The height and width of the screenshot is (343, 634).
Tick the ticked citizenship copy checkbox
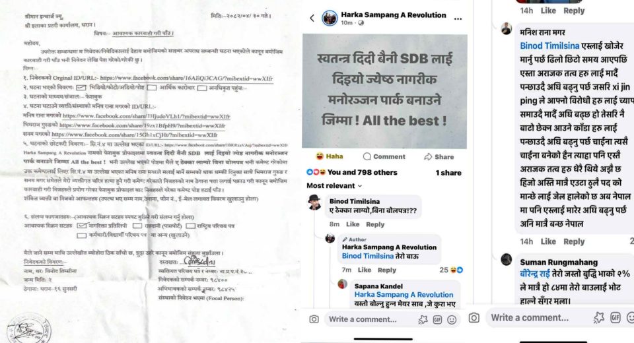click(82, 226)
